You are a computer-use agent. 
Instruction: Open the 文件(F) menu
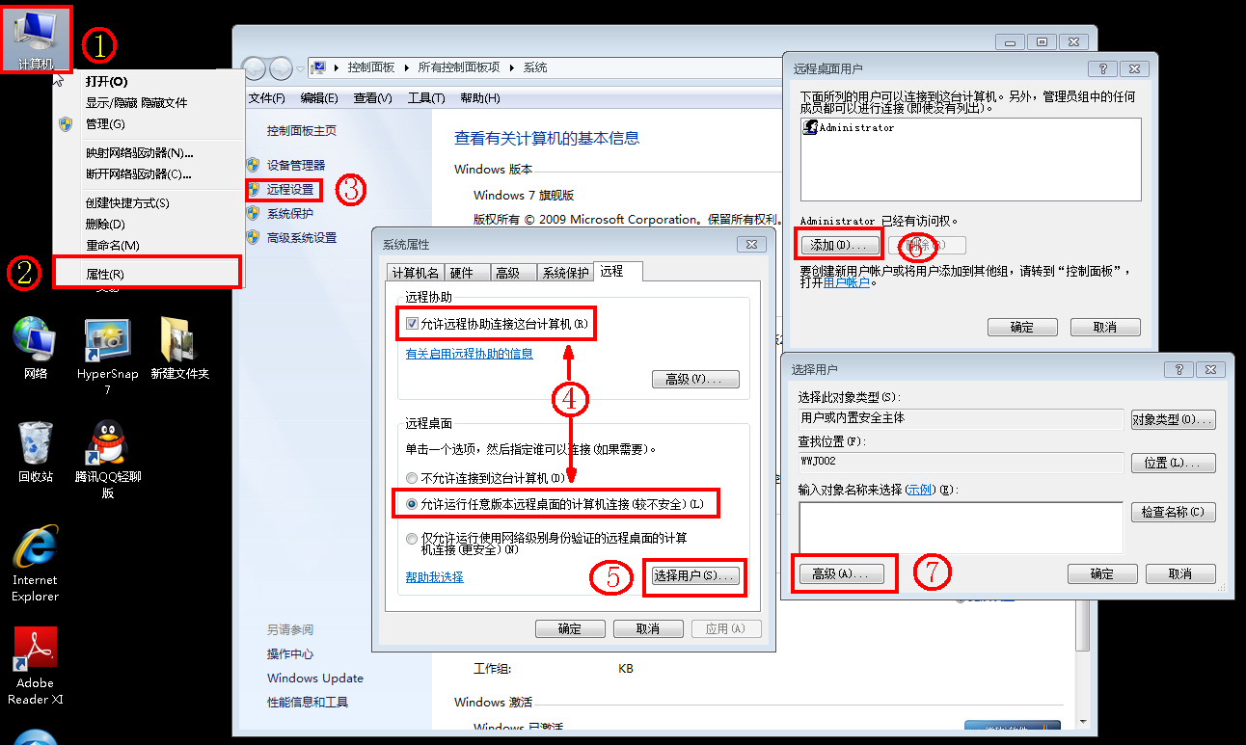pyautogui.click(x=267, y=98)
